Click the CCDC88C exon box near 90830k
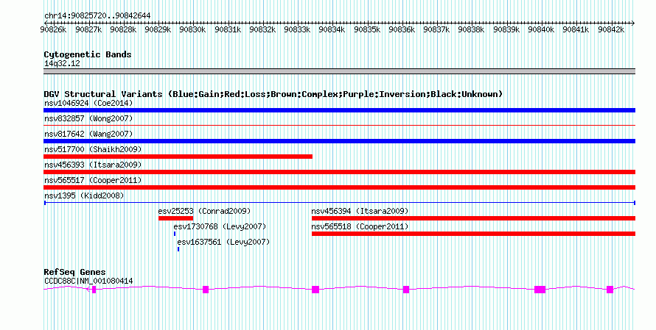 tap(206, 290)
